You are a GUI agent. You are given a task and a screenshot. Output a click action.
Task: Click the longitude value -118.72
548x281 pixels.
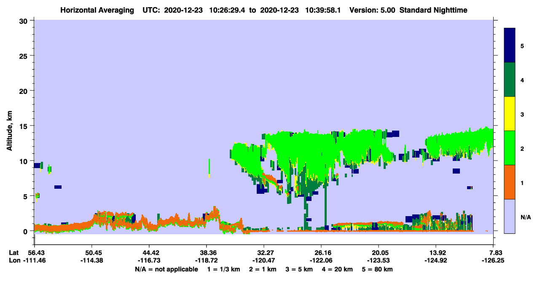pos(207,260)
